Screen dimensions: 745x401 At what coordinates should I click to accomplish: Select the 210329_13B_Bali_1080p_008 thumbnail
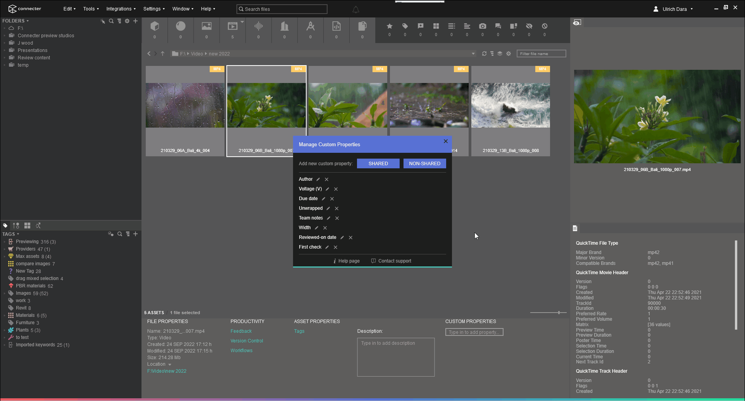coord(510,105)
